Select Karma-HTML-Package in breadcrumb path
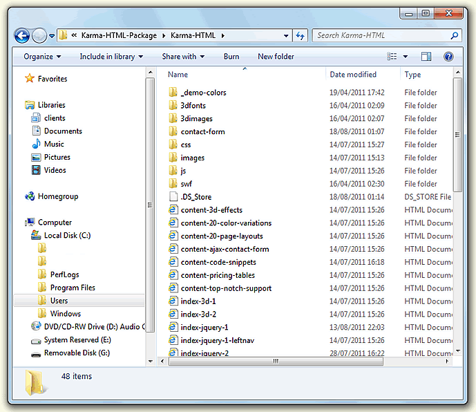 (119, 35)
